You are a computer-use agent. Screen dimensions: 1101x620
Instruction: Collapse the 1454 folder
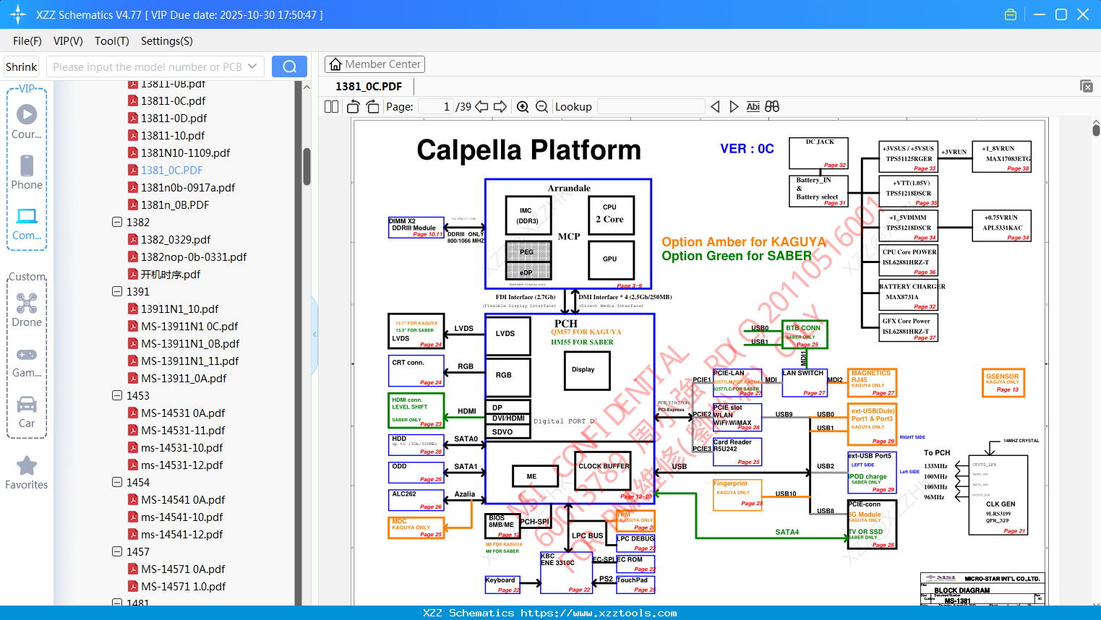pyautogui.click(x=117, y=482)
